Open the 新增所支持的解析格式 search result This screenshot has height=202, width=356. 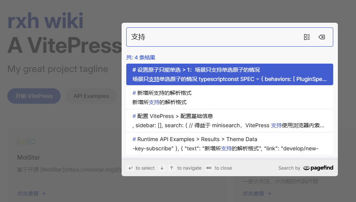pyautogui.click(x=229, y=98)
